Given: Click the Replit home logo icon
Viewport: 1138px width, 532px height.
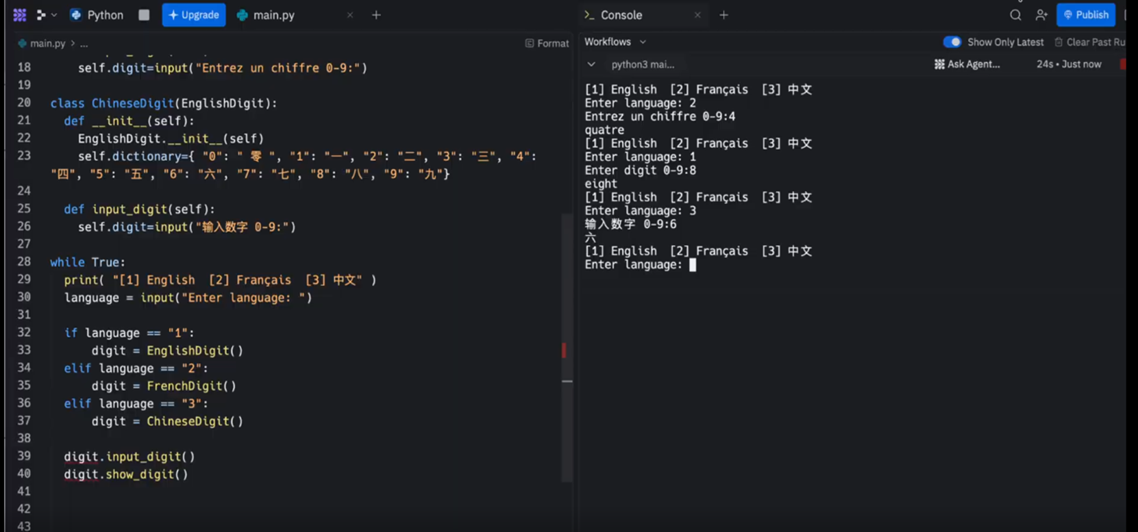Looking at the screenshot, I should point(19,15).
